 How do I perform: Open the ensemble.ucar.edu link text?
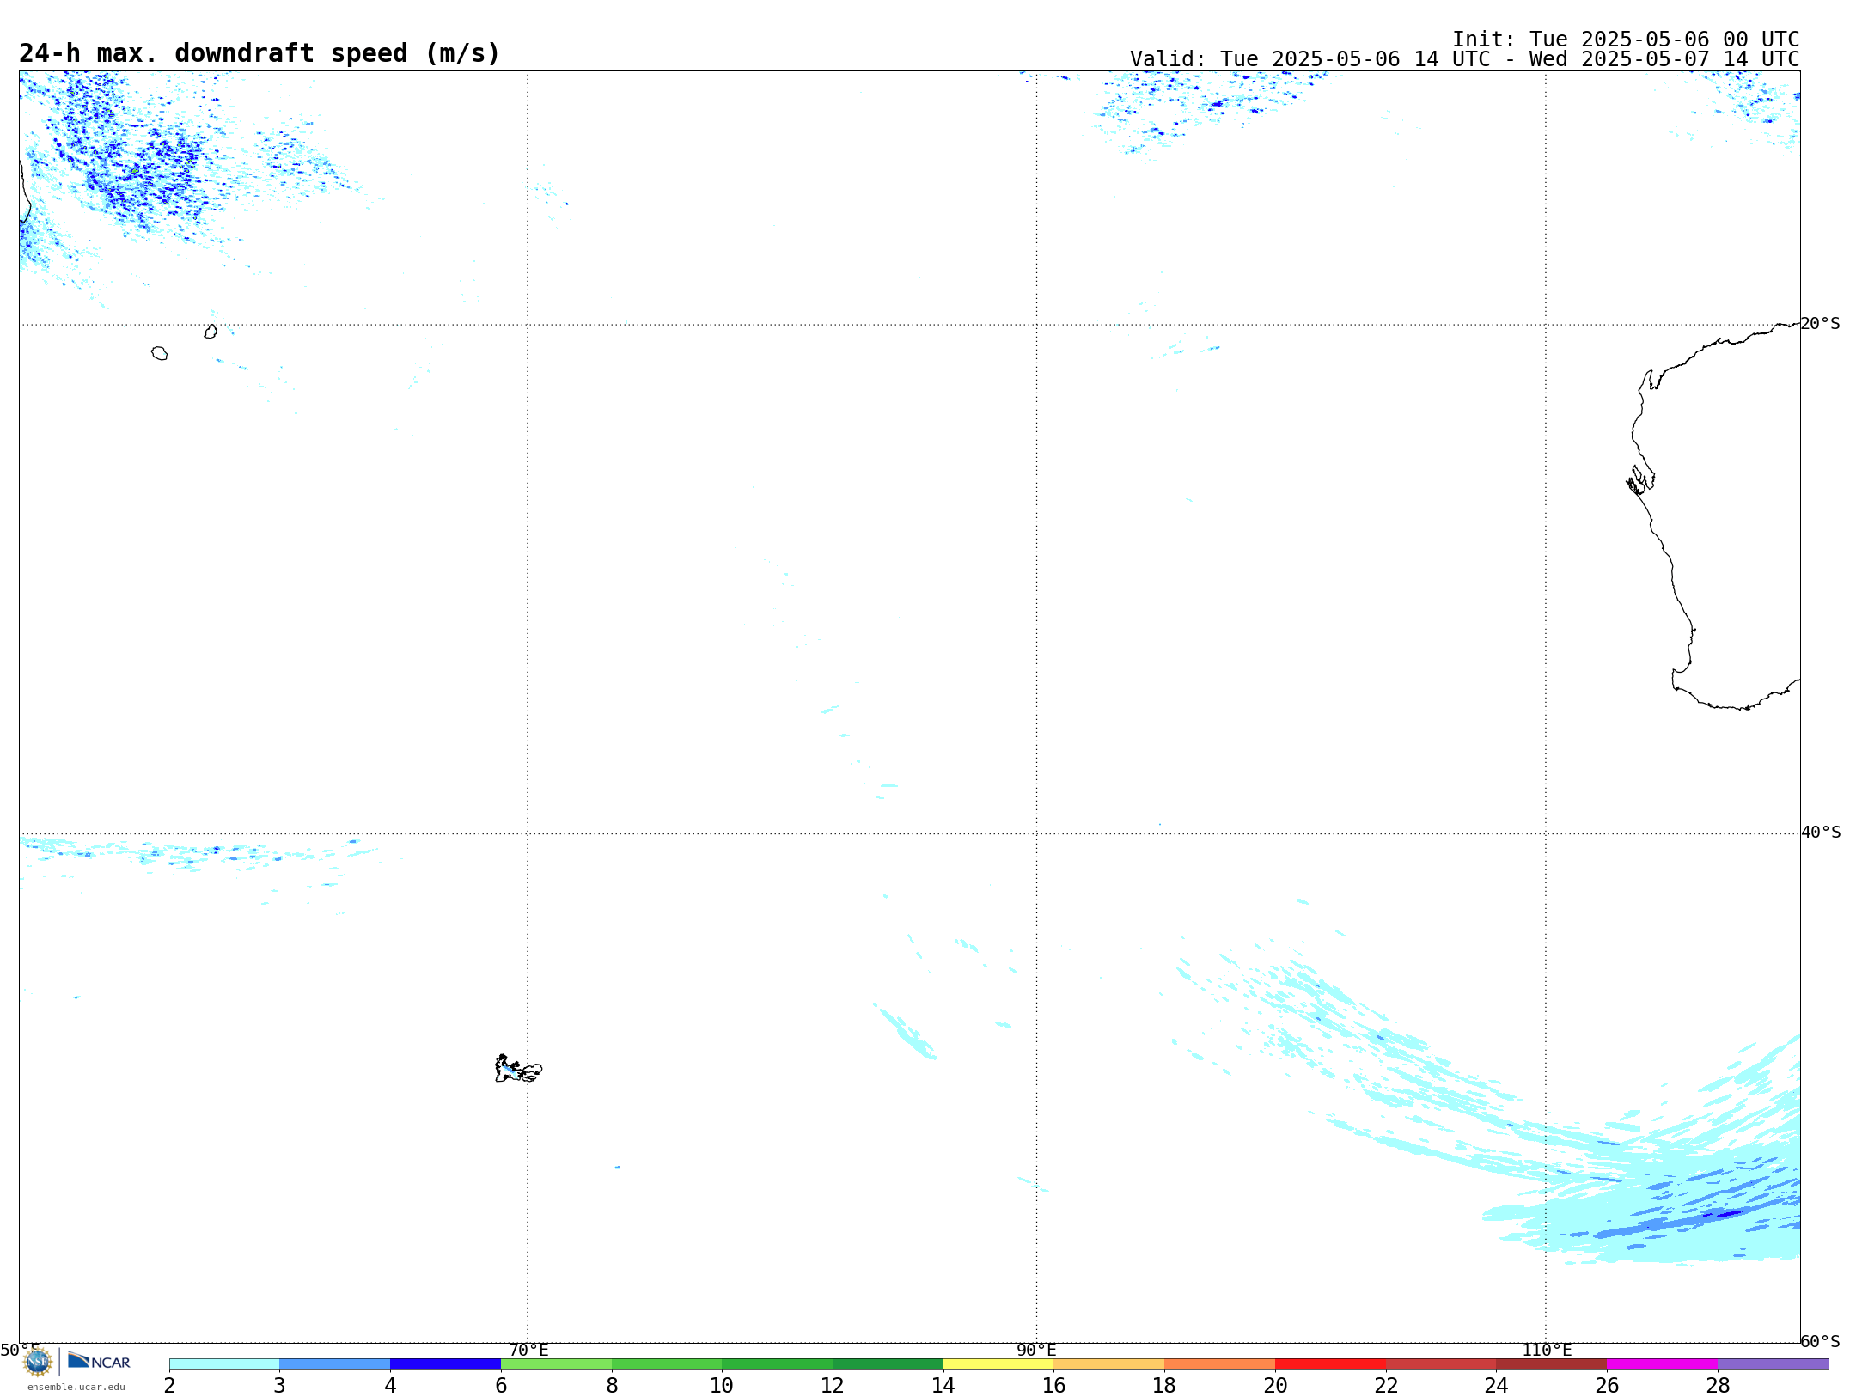pyautogui.click(x=76, y=1387)
